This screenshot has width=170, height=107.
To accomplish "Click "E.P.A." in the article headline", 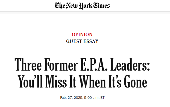I will coord(94,64).
